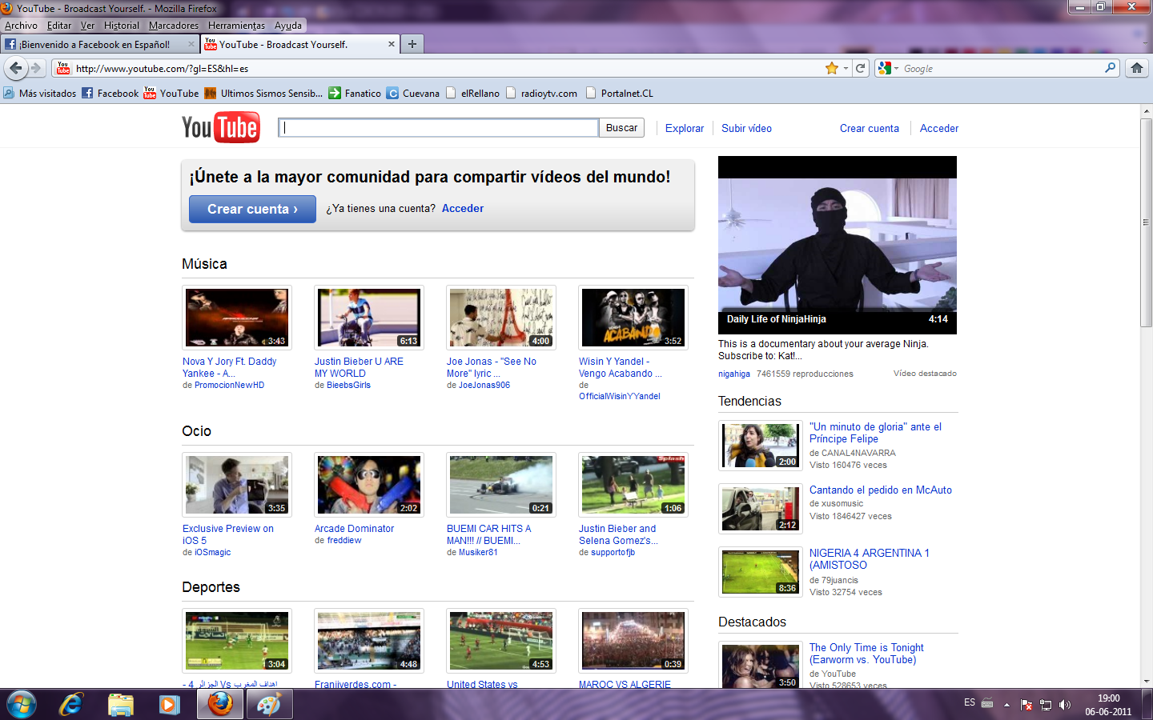
Task: Open the Windows Start button
Action: [x=21, y=704]
